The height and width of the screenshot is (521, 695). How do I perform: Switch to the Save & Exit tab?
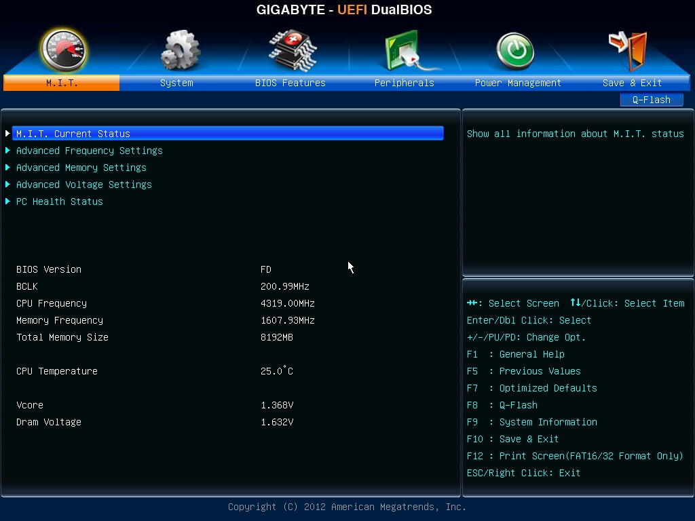[x=632, y=83]
